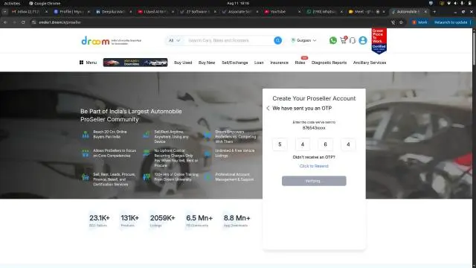Click the 131K+ statistic
476x268 pixels.
[129, 218]
